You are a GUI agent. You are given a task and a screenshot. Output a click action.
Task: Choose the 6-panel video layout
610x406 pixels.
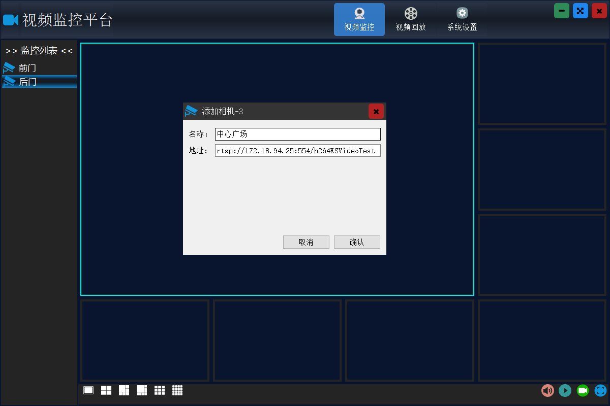(124, 390)
